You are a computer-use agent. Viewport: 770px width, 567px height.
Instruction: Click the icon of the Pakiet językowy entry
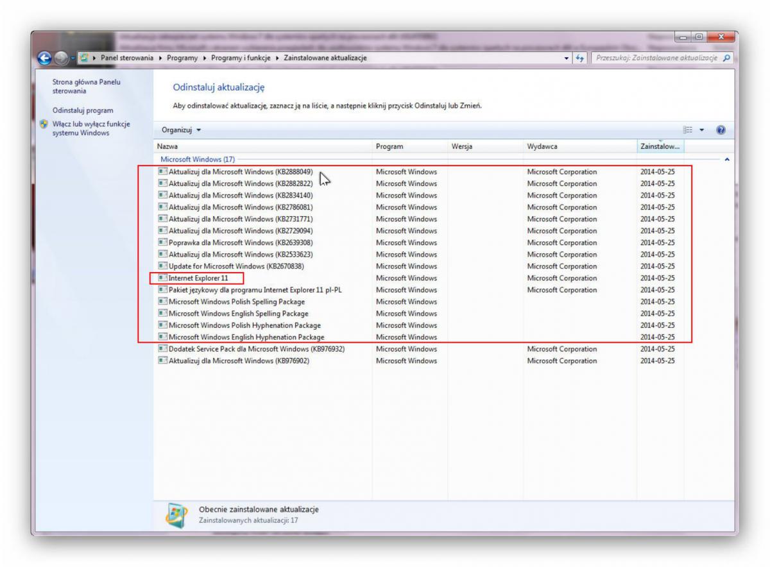click(x=162, y=290)
